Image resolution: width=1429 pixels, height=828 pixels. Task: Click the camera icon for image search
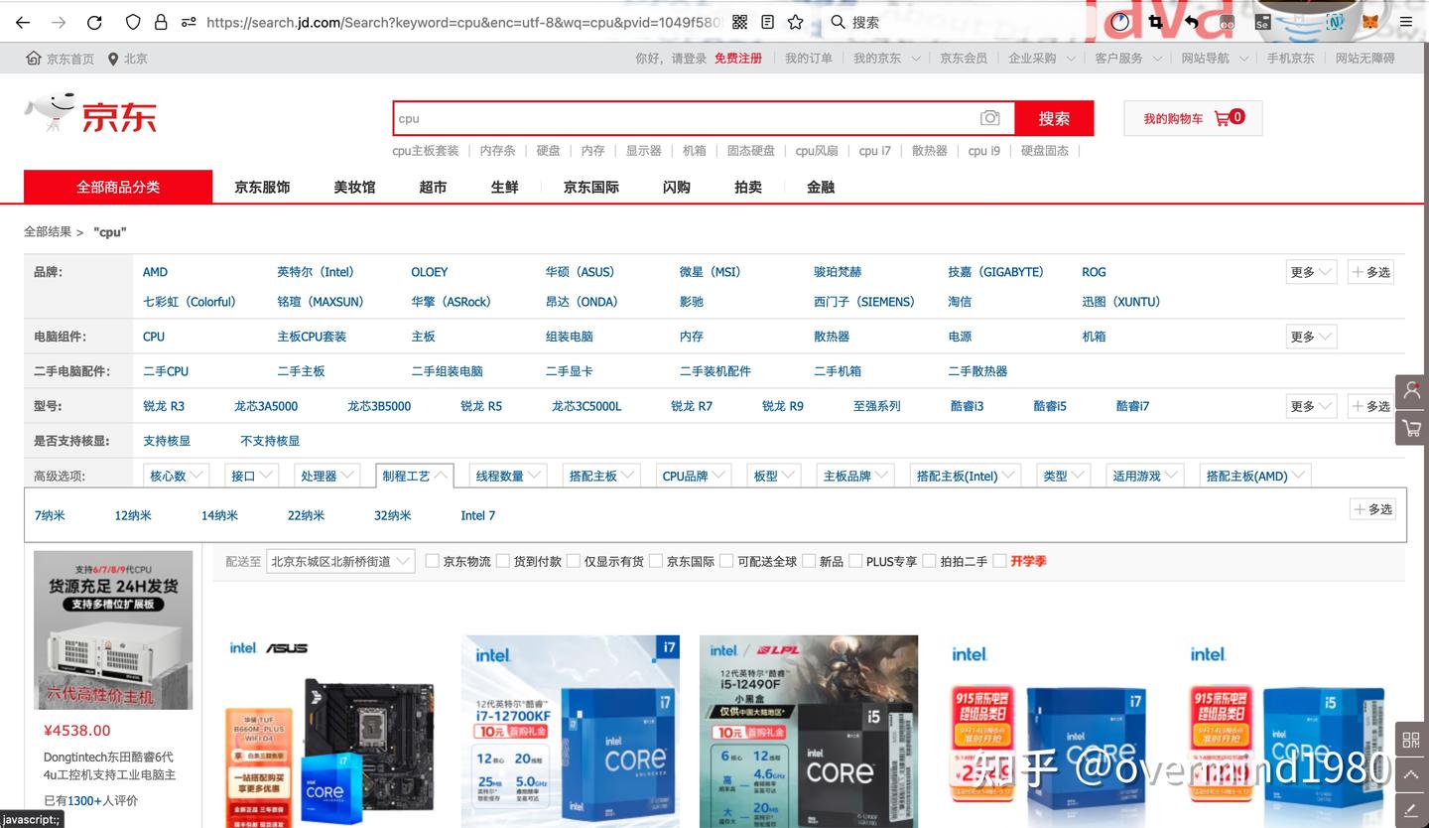[989, 117]
